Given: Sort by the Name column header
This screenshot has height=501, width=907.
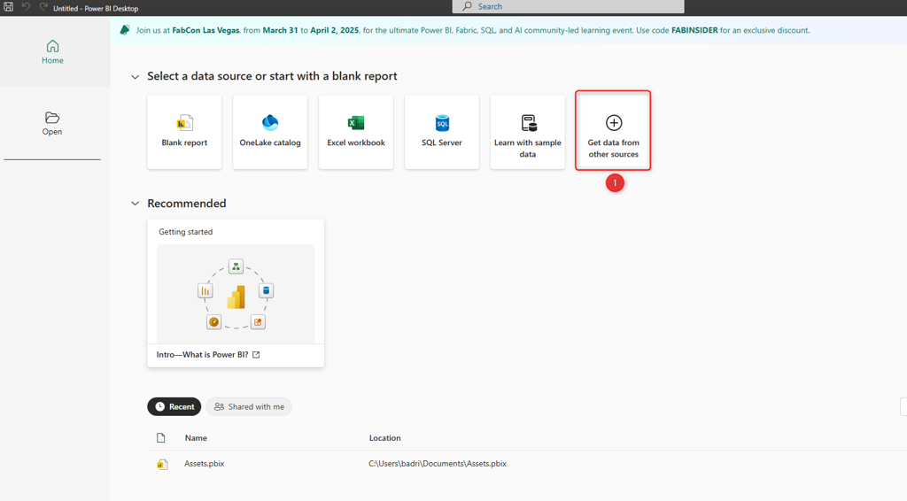Looking at the screenshot, I should click(196, 438).
